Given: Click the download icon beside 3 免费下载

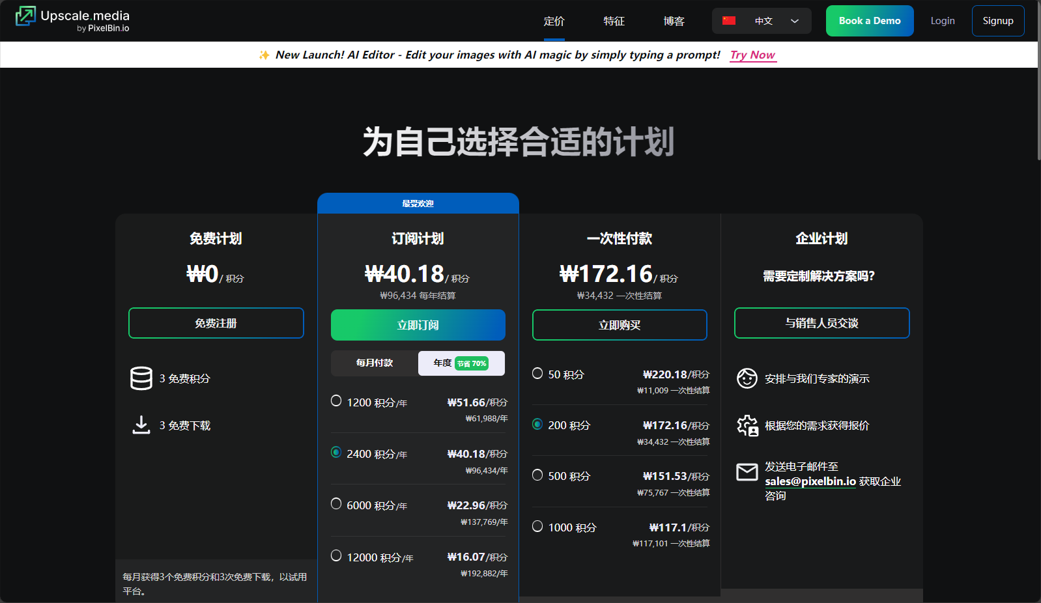Looking at the screenshot, I should point(141,425).
